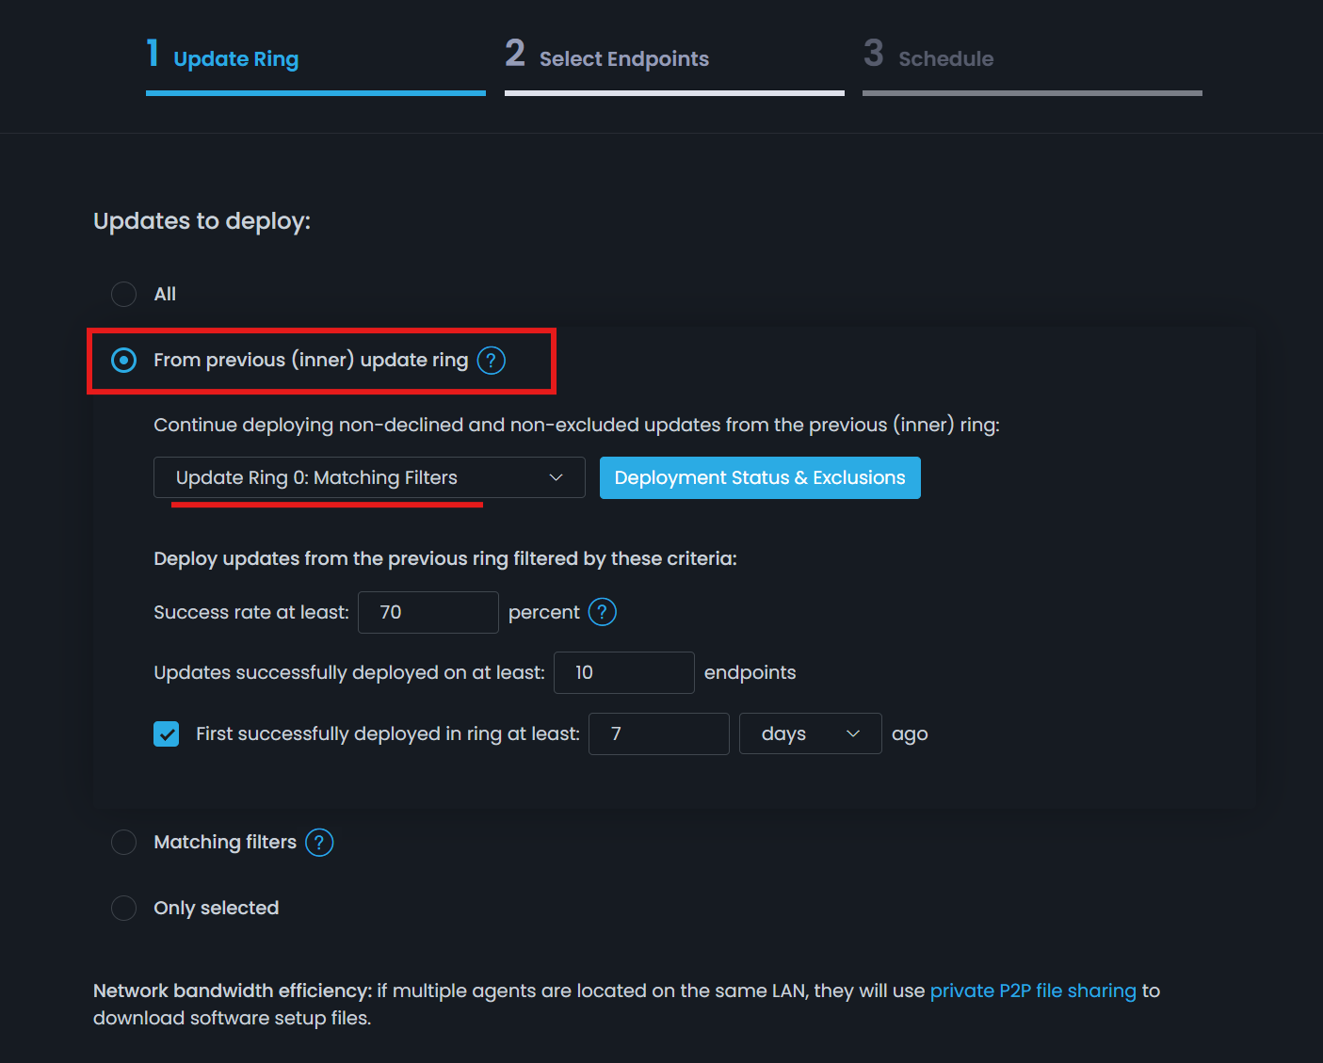The width and height of the screenshot is (1323, 1063).
Task: Switch to the Select Endpoints step
Action: 623,58
